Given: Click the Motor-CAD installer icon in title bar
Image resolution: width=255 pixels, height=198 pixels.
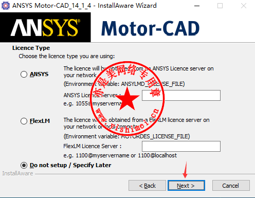Looking at the screenshot, I should tap(6, 6).
